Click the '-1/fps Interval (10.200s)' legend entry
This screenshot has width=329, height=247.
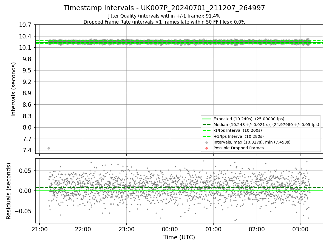238,130
